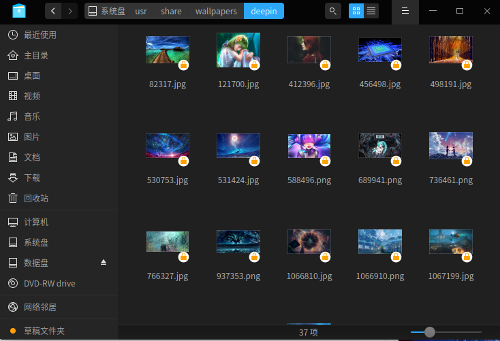The image size is (500, 341).
Task: Open 数据盘 data disk
Action: (x=59, y=263)
